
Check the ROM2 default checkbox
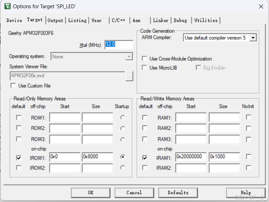click(x=19, y=128)
